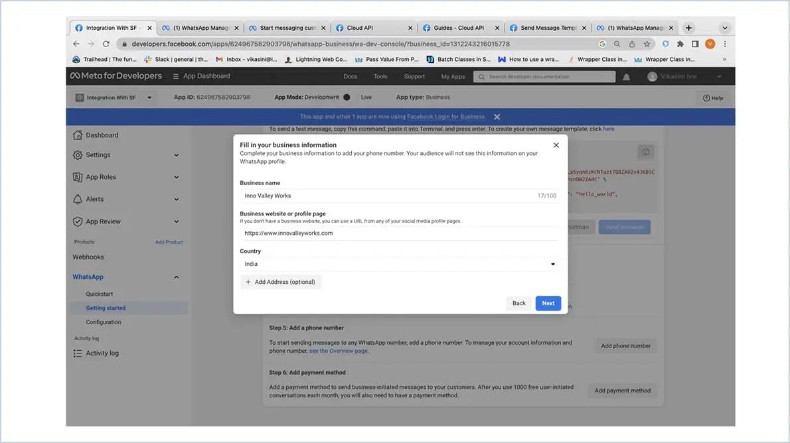Open the Trailhead bookmark
This screenshot has height=443, width=790.
point(104,60)
